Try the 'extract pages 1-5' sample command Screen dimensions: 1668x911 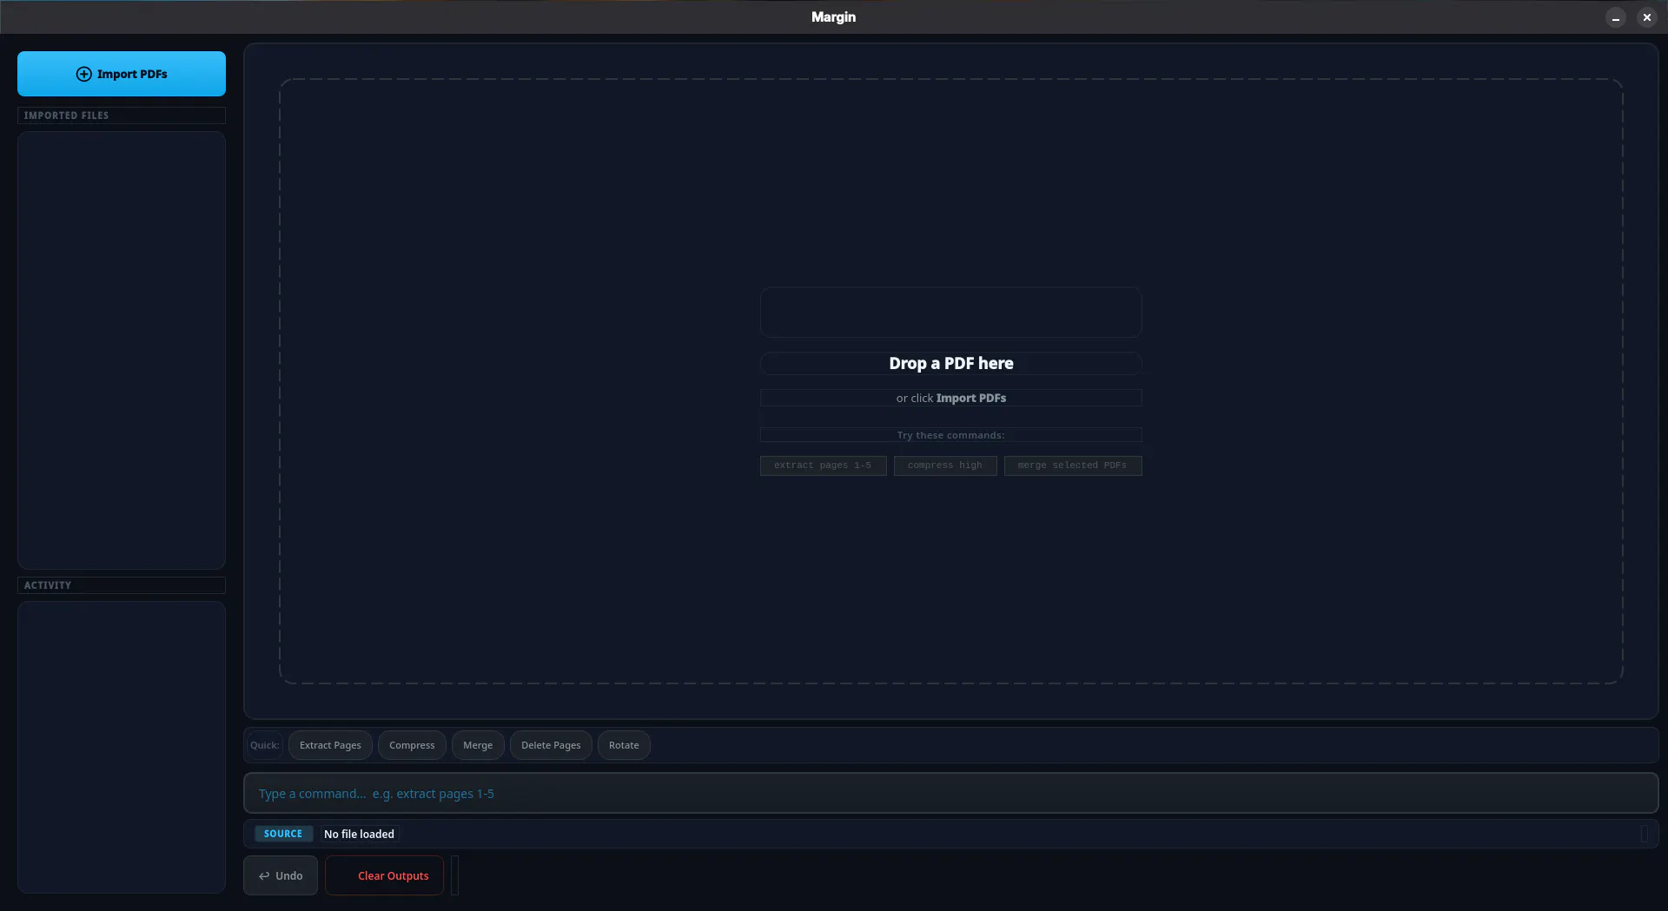coord(823,465)
